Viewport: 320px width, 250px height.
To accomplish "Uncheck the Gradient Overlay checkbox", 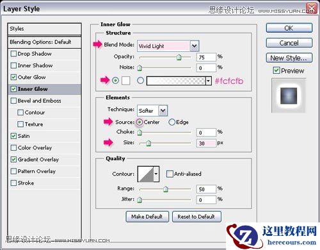I will click(x=13, y=160).
